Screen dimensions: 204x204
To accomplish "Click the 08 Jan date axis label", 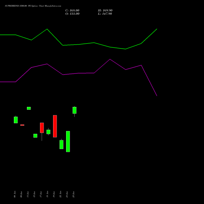I will point(15,194).
